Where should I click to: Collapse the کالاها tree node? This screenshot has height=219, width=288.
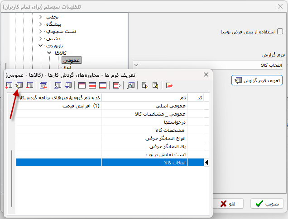click(x=49, y=53)
